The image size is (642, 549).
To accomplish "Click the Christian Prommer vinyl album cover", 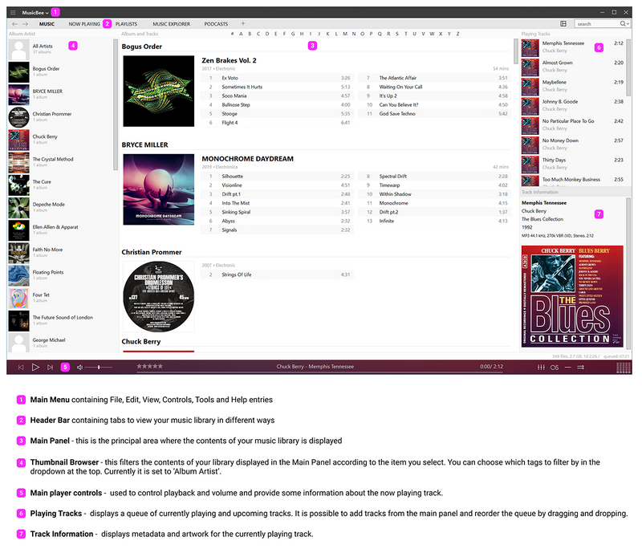I will point(158,296).
